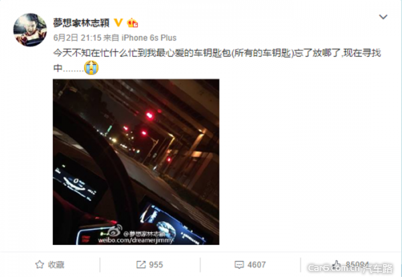Click the weibo.com/dreamerjimmy watermark on photo
Image resolution: width=402 pixels, height=277 pixels.
point(136,240)
